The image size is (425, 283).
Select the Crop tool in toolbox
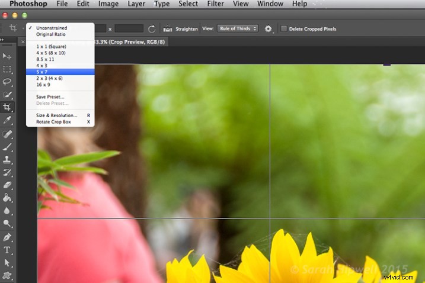pyautogui.click(x=7, y=107)
